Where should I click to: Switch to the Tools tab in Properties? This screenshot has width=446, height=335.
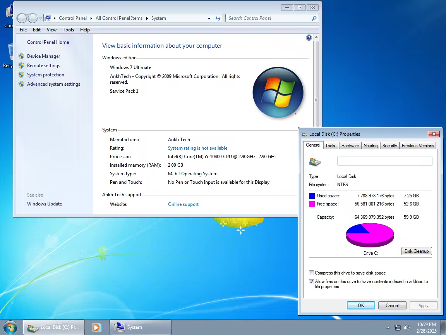pyautogui.click(x=330, y=145)
